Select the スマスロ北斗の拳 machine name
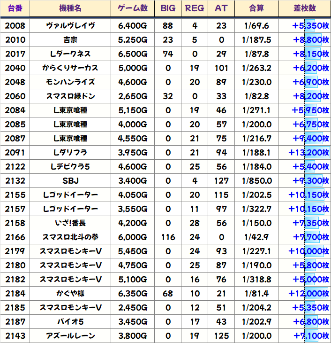 [70, 237]
